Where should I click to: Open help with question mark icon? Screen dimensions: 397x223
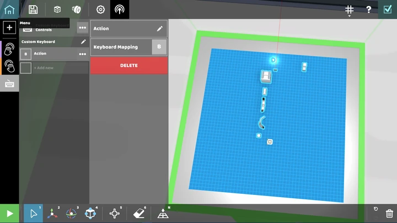[369, 9]
